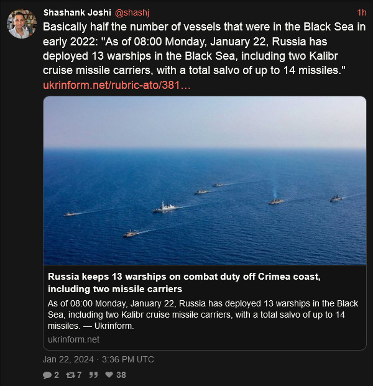
Task: Click the card description about Kalibr carriers
Action: [x=203, y=315]
